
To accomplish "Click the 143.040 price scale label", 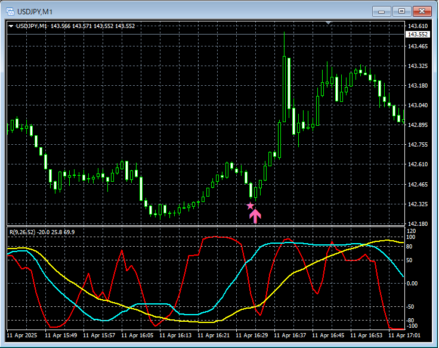I will pyautogui.click(x=418, y=105).
